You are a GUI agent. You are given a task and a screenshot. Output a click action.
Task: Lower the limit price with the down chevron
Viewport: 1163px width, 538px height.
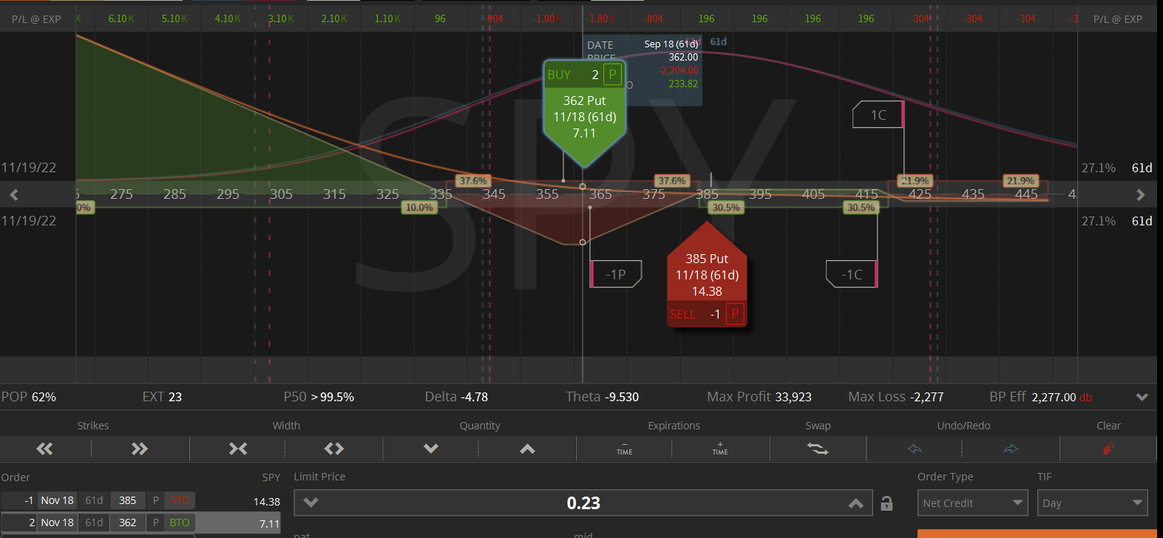311,503
